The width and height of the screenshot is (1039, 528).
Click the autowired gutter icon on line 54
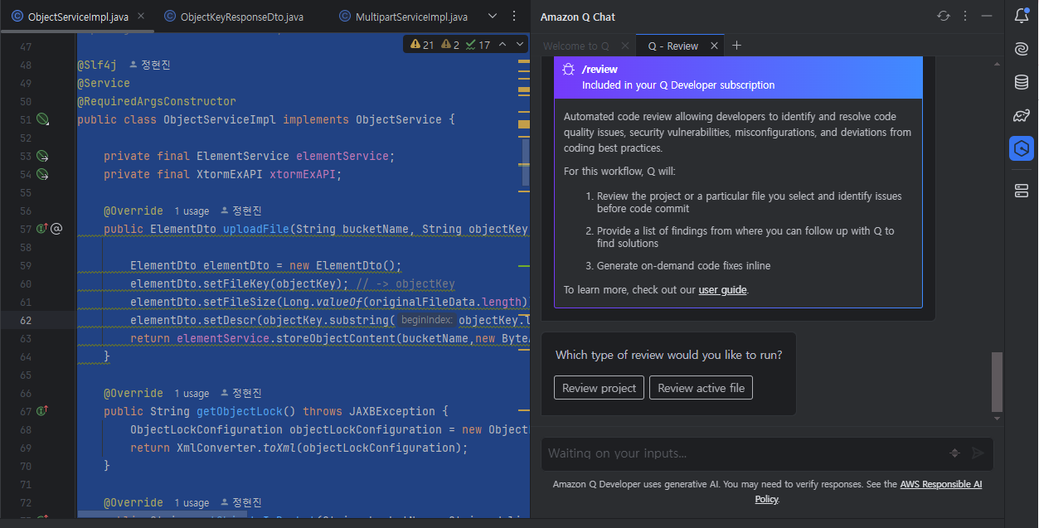coord(43,174)
